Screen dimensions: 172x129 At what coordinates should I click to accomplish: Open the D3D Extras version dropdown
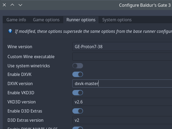(x=122, y=120)
